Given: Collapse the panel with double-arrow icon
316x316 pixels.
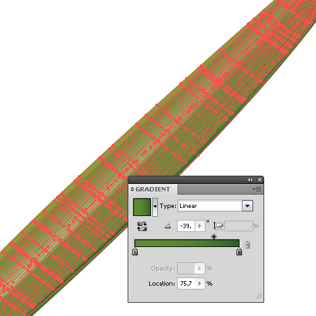Looking at the screenshot, I should pyautogui.click(x=250, y=179).
